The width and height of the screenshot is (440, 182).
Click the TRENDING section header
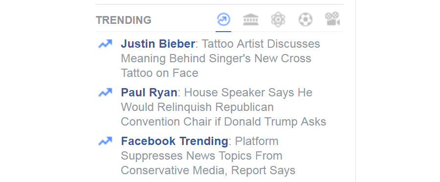tap(124, 20)
